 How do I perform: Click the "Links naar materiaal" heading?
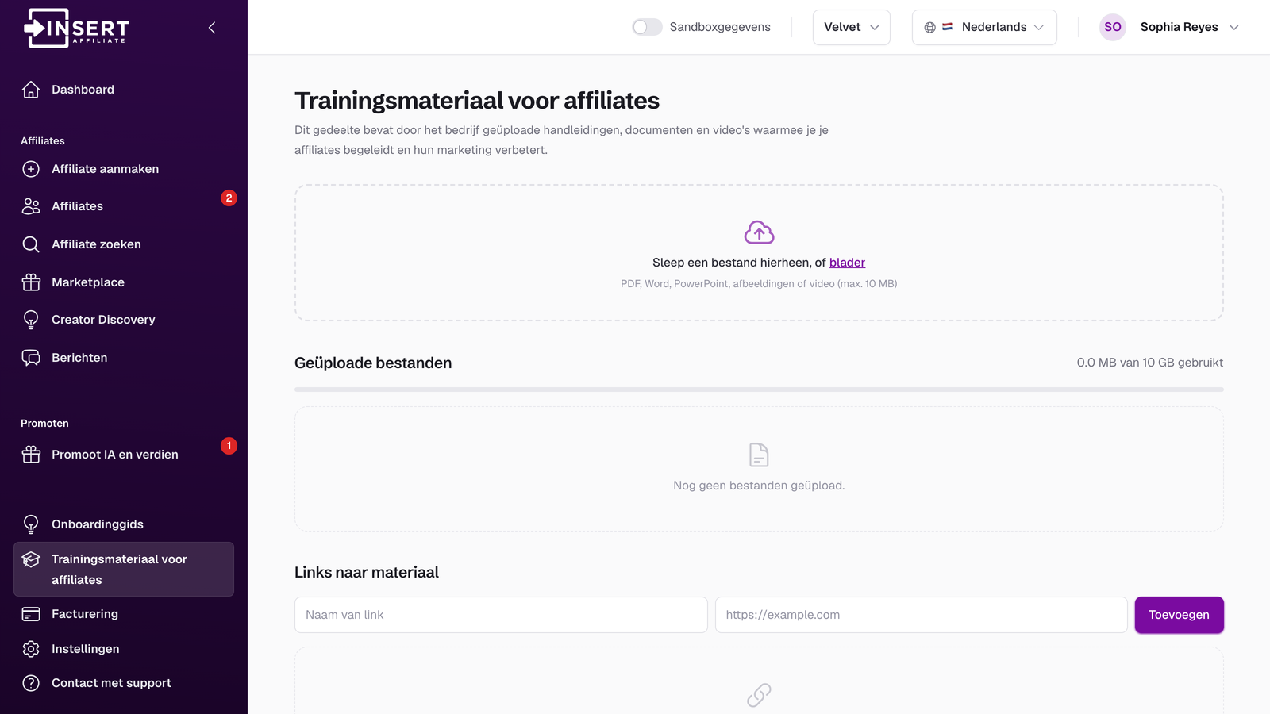[367, 572]
